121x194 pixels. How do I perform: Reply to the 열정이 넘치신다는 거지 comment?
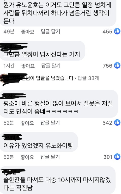(51, 66)
